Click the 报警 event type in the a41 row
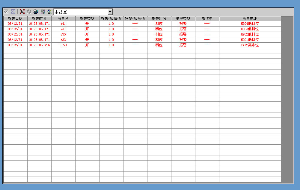The height and width of the screenshot is (190, 300). point(183,24)
